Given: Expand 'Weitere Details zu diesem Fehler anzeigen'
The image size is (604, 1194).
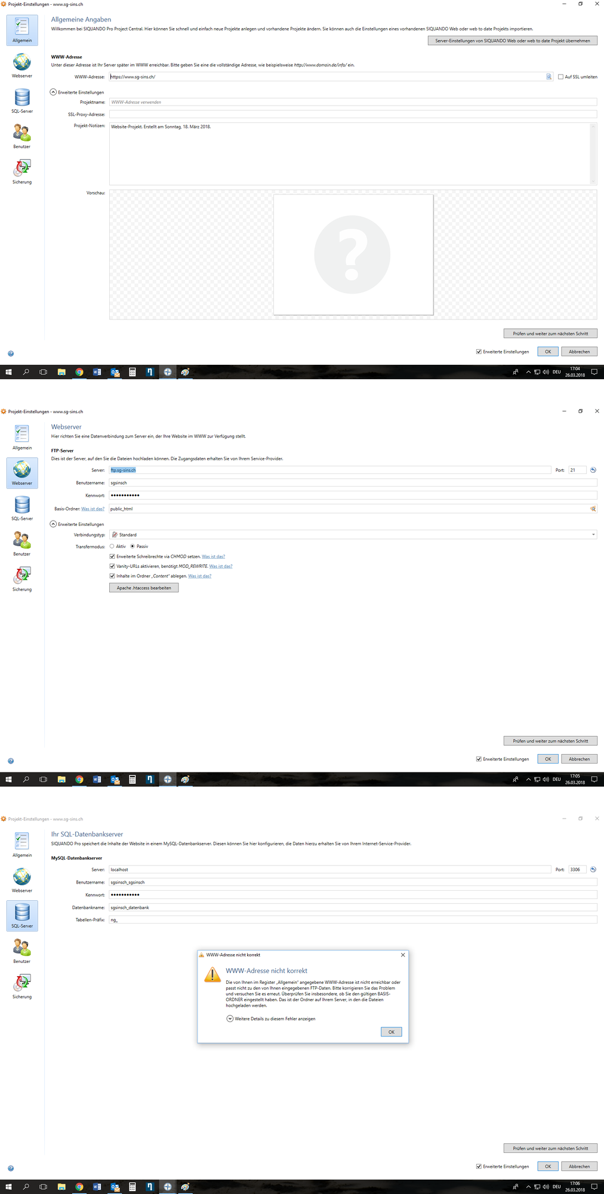Looking at the screenshot, I should (x=230, y=1019).
